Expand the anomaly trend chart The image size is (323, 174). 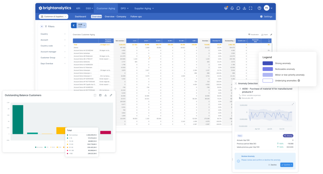tap(293, 104)
